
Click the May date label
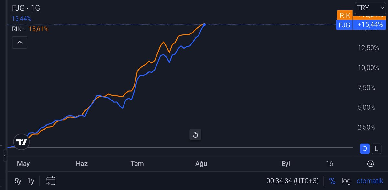23,164
